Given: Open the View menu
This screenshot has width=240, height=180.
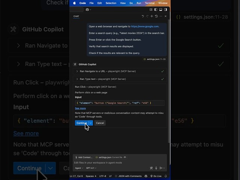Looking at the screenshot, I should (123, 3).
